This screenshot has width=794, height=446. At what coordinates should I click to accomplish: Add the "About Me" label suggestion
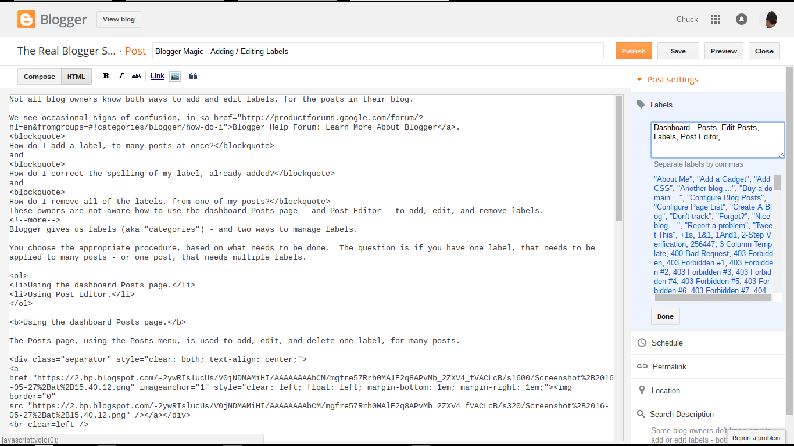coord(673,179)
